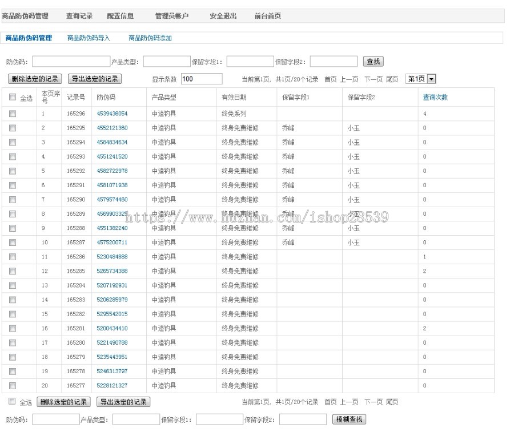Open 查询记录 menu item
The height and width of the screenshot is (432, 514).
[x=79, y=16]
